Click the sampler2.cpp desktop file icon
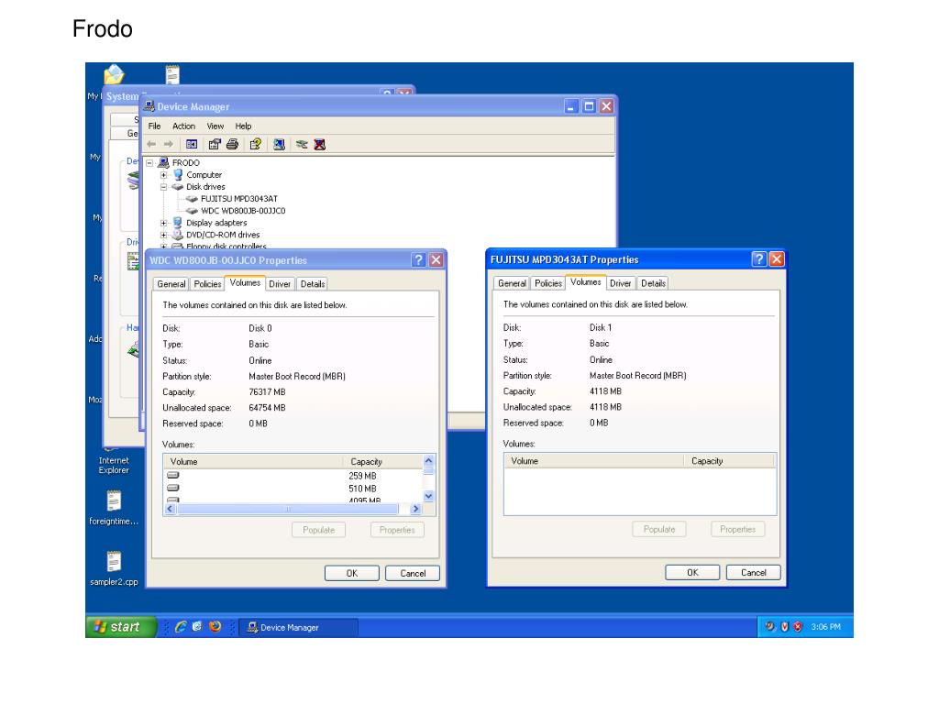The width and height of the screenshot is (939, 704). [x=114, y=562]
